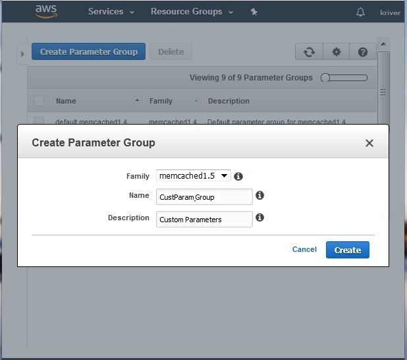Open settings gear icon button
Screen dimensions: 407x360
(336, 52)
